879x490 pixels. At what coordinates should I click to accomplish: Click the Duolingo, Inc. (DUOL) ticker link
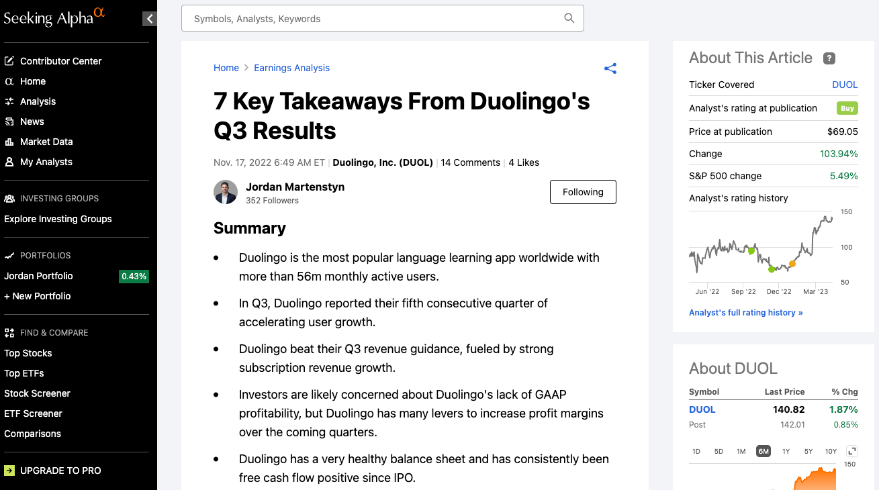click(x=383, y=162)
